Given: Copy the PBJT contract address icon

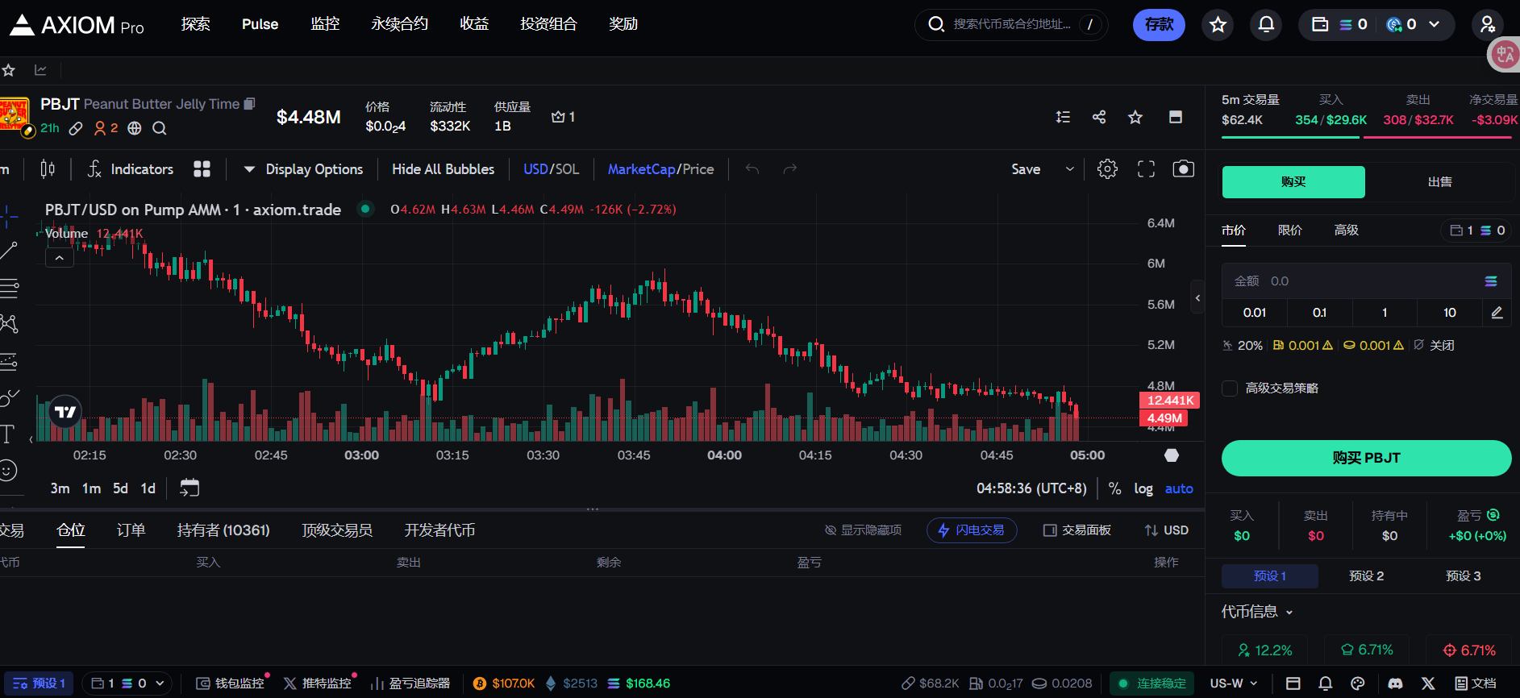Looking at the screenshot, I should (x=250, y=104).
